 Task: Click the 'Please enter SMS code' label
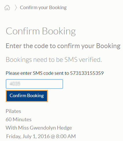point(37,73)
